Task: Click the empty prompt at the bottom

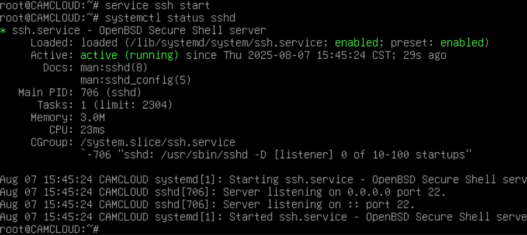Action: pyautogui.click(x=50, y=229)
